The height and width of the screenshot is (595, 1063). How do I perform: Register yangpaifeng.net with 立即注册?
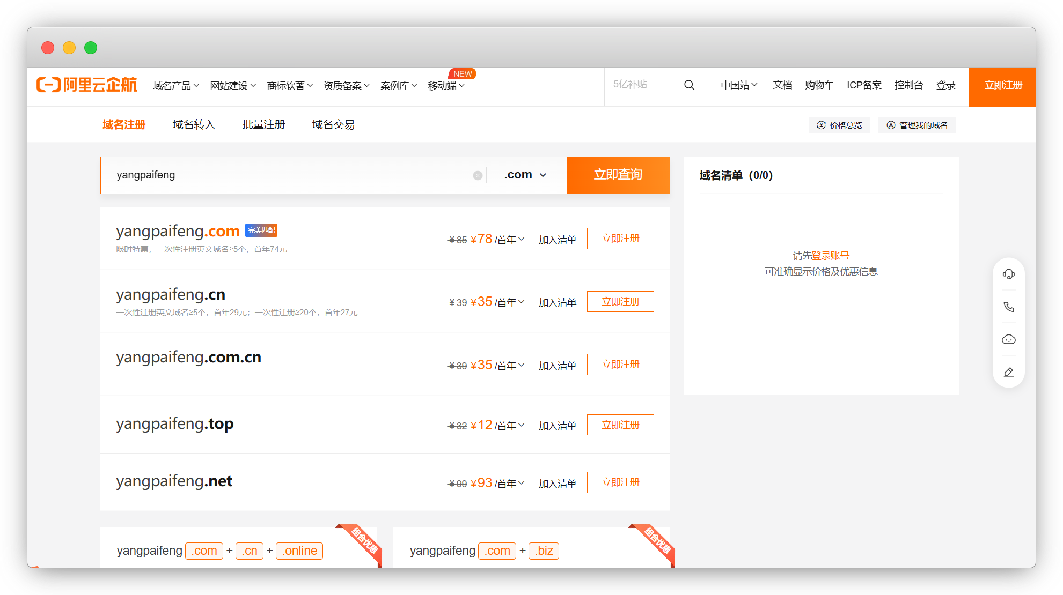620,482
